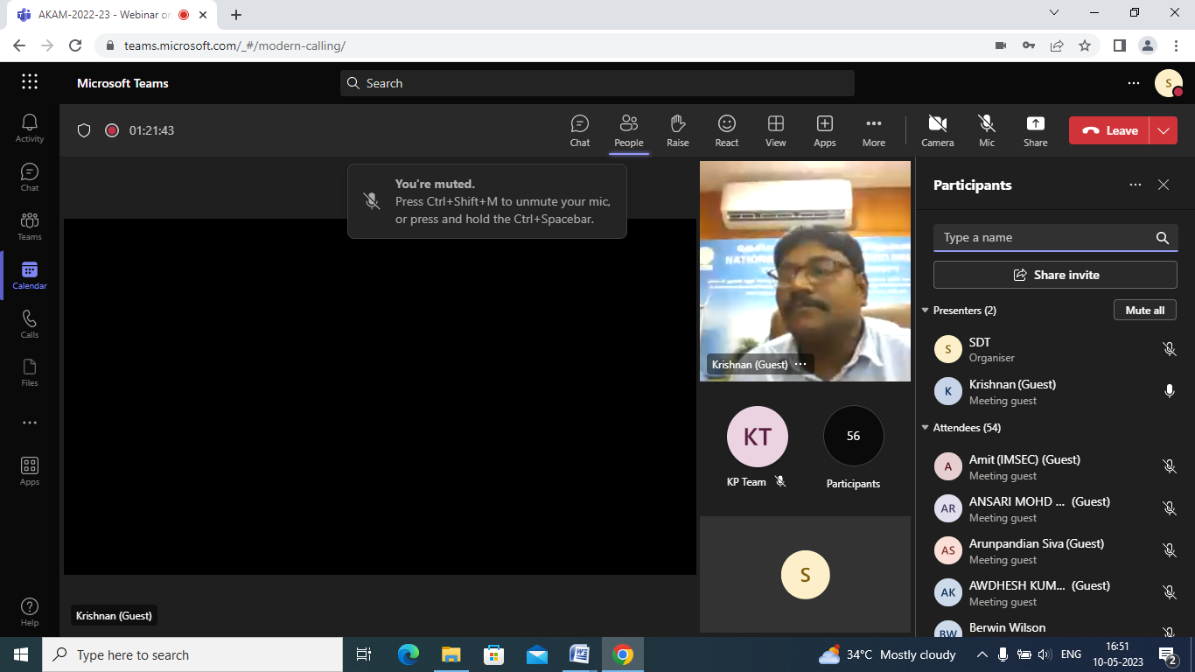The width and height of the screenshot is (1195, 672).
Task: Switch to Teams in the left sidebar
Action: tap(30, 226)
